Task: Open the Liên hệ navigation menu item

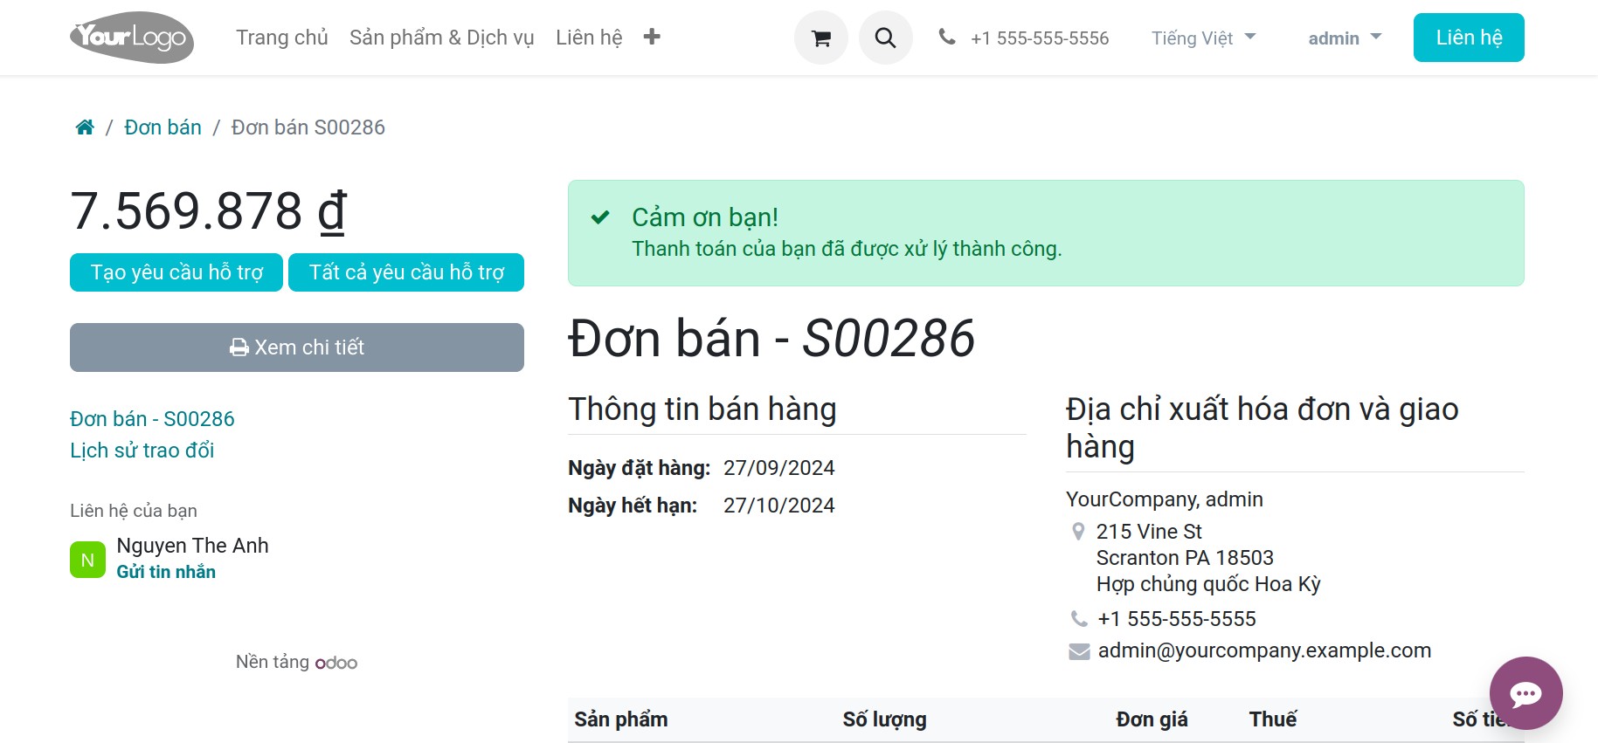Action: pos(589,38)
